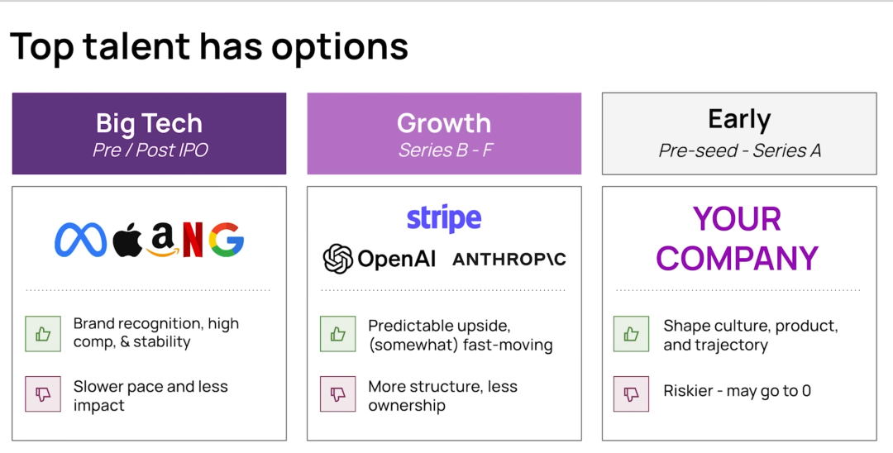Click the Riskier - may go to 0 text

737,391
